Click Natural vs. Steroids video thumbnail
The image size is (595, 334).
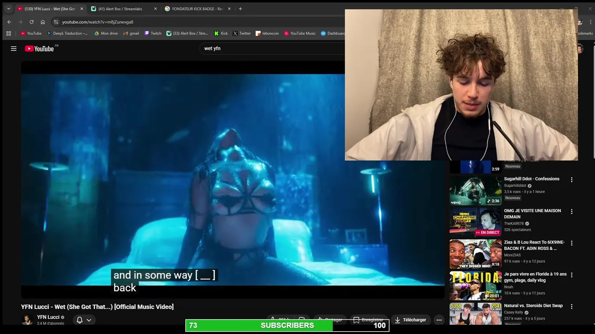coord(476,314)
